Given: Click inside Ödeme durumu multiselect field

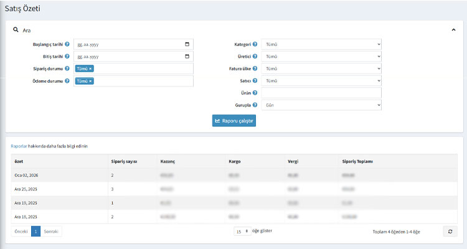Looking at the screenshot, I should point(133,81).
